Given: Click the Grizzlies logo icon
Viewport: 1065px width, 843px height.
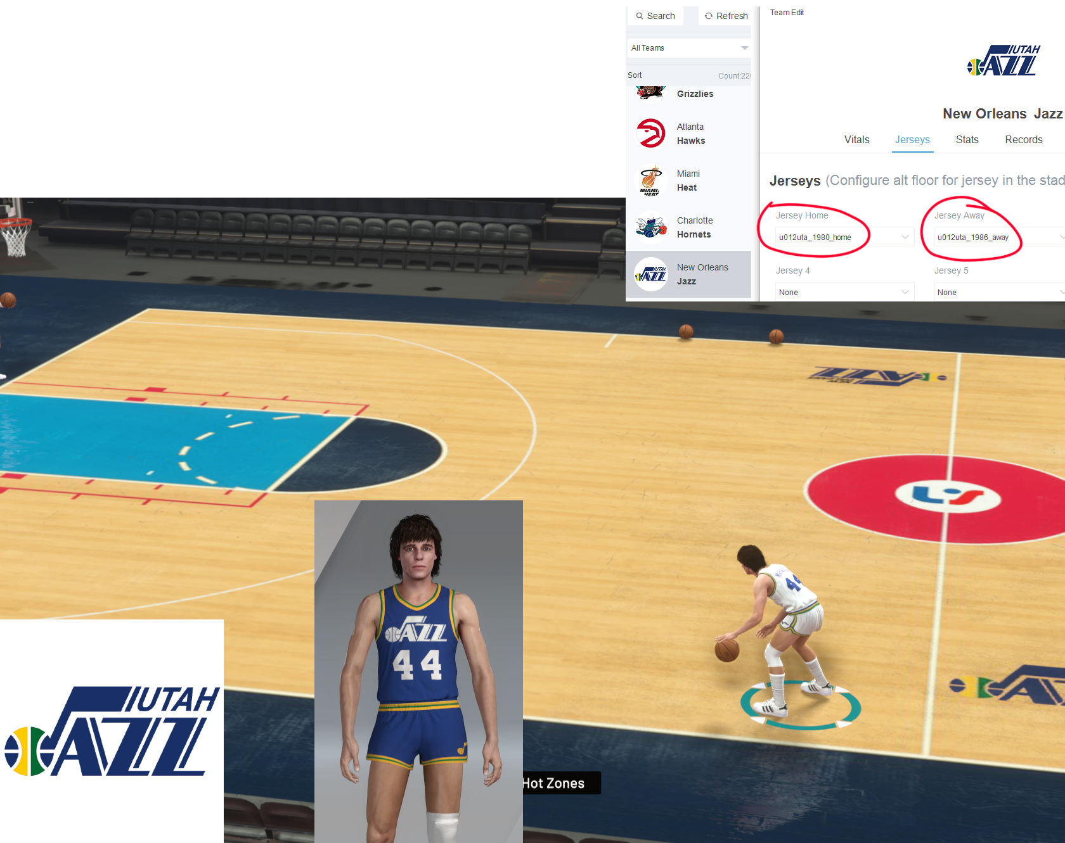Looking at the screenshot, I should [x=651, y=92].
